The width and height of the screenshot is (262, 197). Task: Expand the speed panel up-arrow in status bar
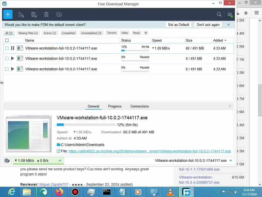[60, 161]
